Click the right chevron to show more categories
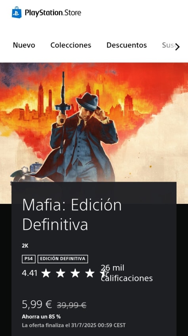The image size is (188, 336). [x=177, y=47]
